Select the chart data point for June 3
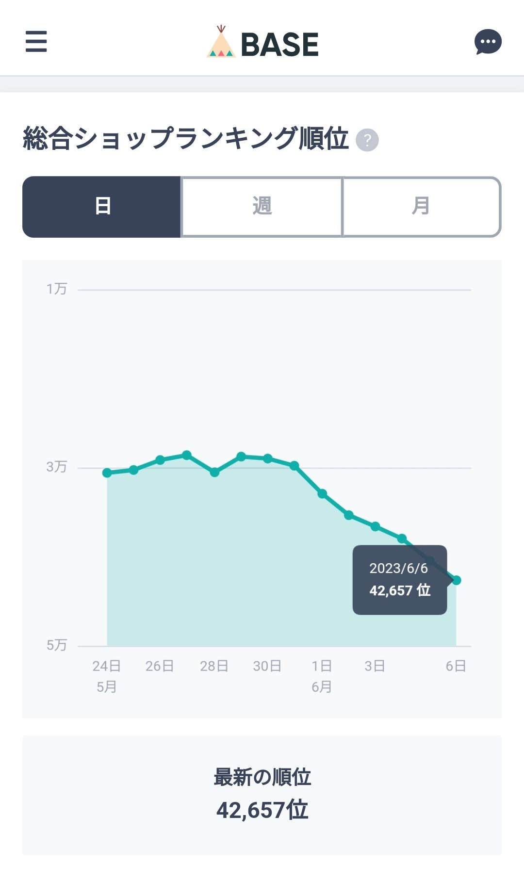 tap(375, 526)
